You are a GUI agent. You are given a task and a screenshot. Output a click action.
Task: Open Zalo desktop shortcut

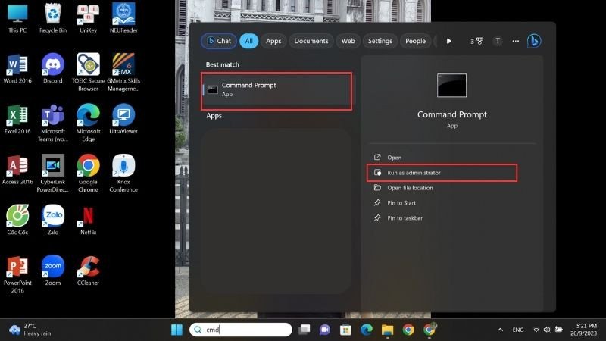pyautogui.click(x=53, y=220)
